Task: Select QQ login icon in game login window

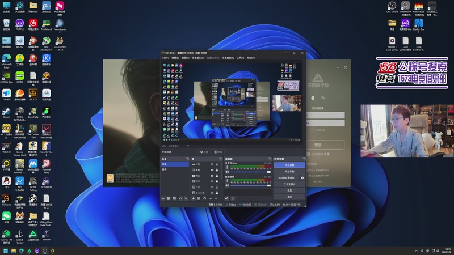Action: point(313,98)
